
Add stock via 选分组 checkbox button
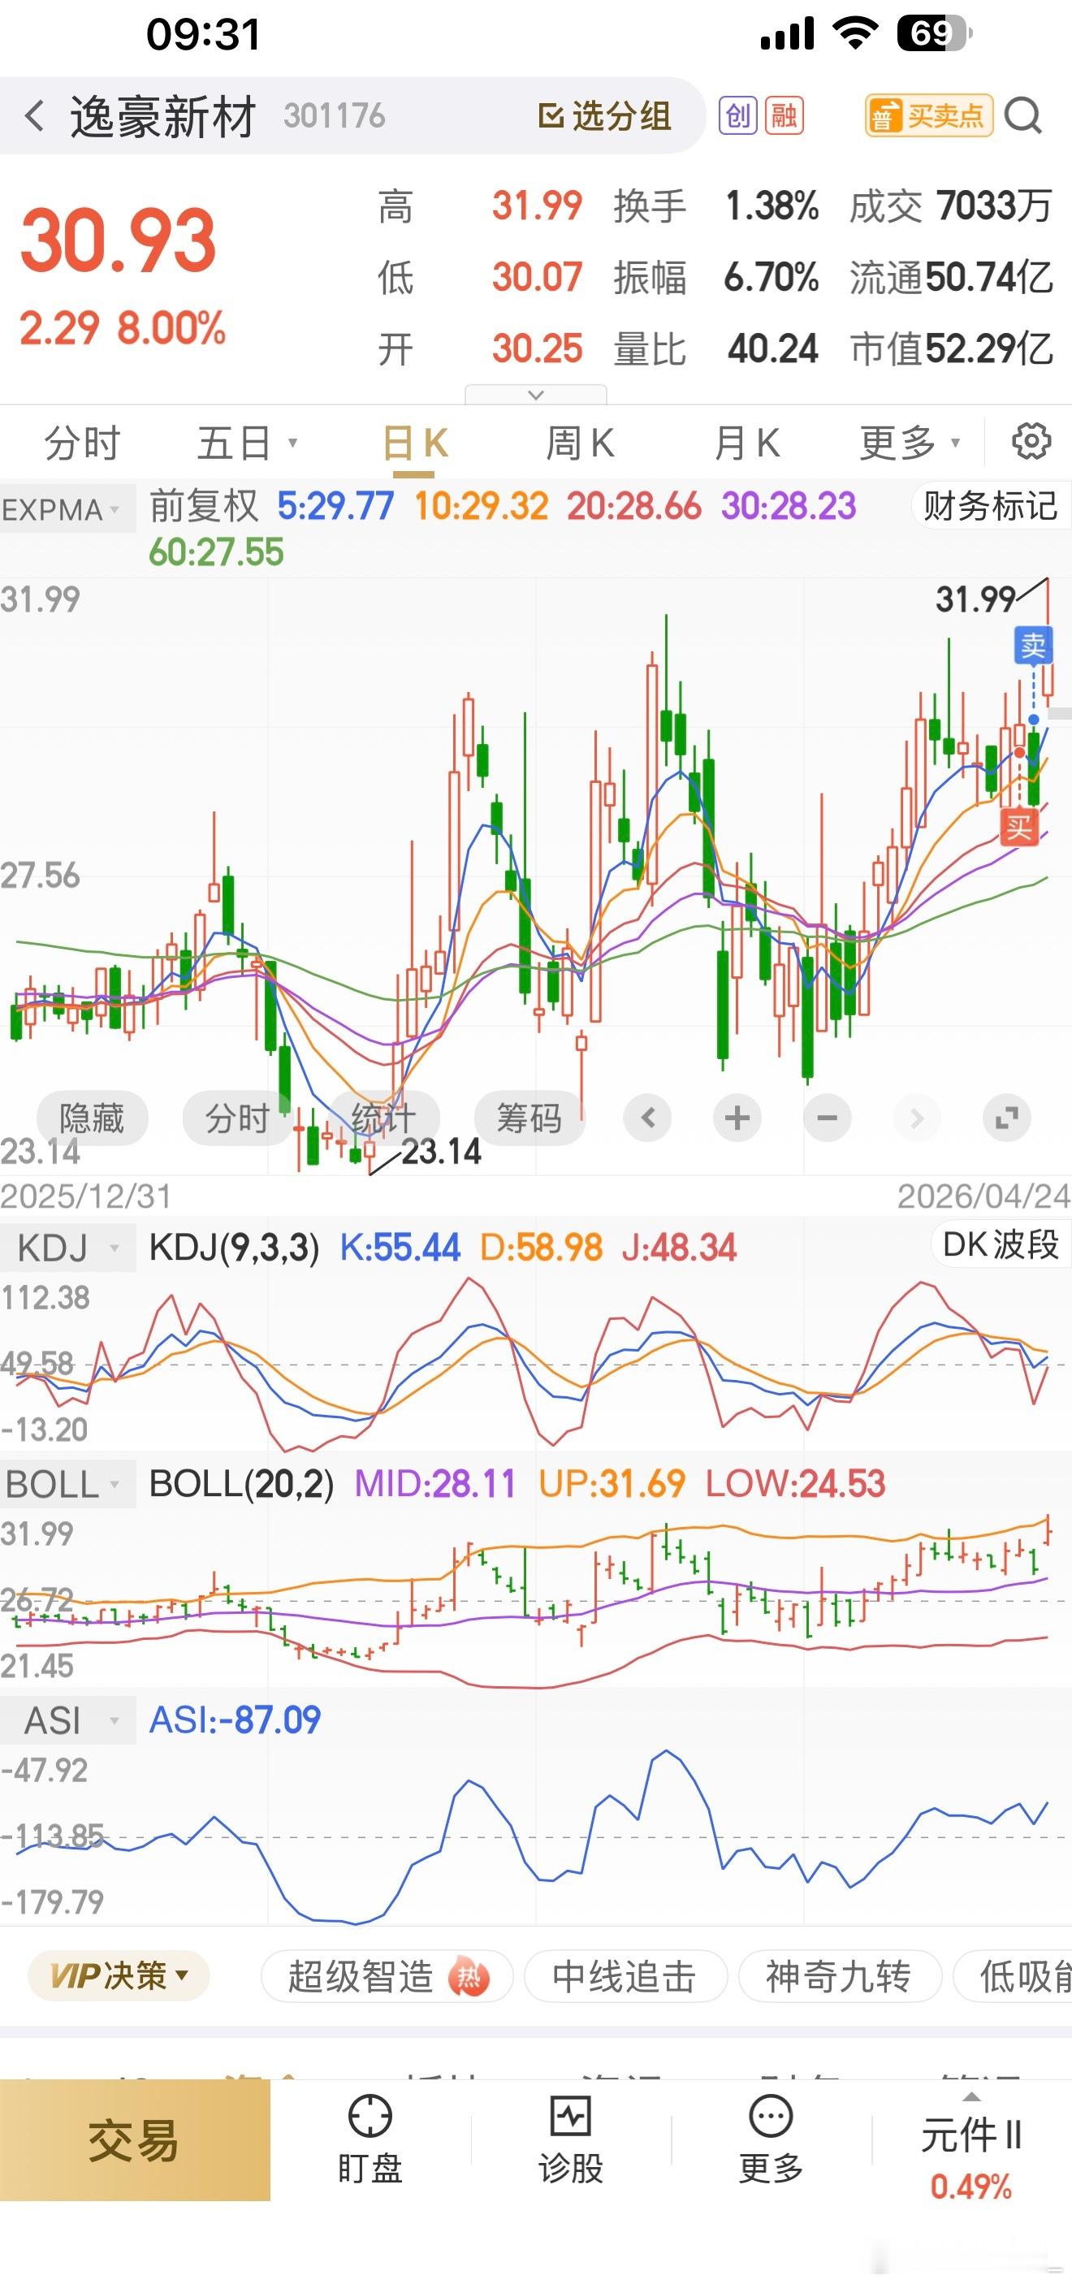(x=605, y=116)
